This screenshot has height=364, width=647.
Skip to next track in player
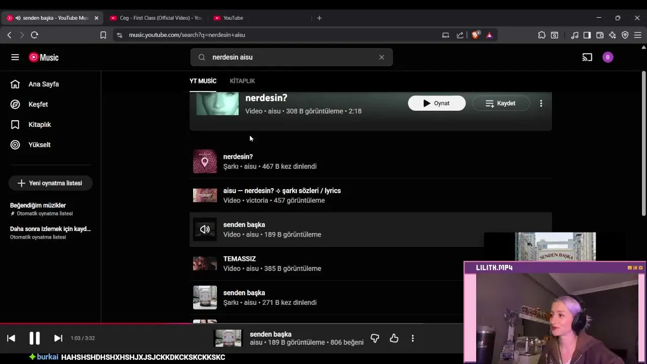(58, 338)
